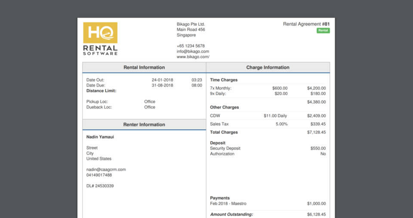Select the Charge Information section header

(x=268, y=67)
